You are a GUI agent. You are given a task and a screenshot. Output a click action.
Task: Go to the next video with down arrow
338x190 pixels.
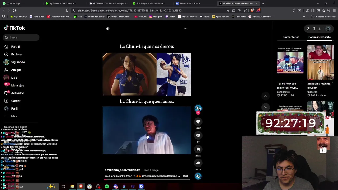pos(265,107)
